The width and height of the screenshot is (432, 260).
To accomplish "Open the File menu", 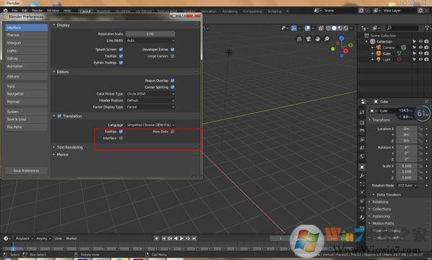I will click(14, 11).
